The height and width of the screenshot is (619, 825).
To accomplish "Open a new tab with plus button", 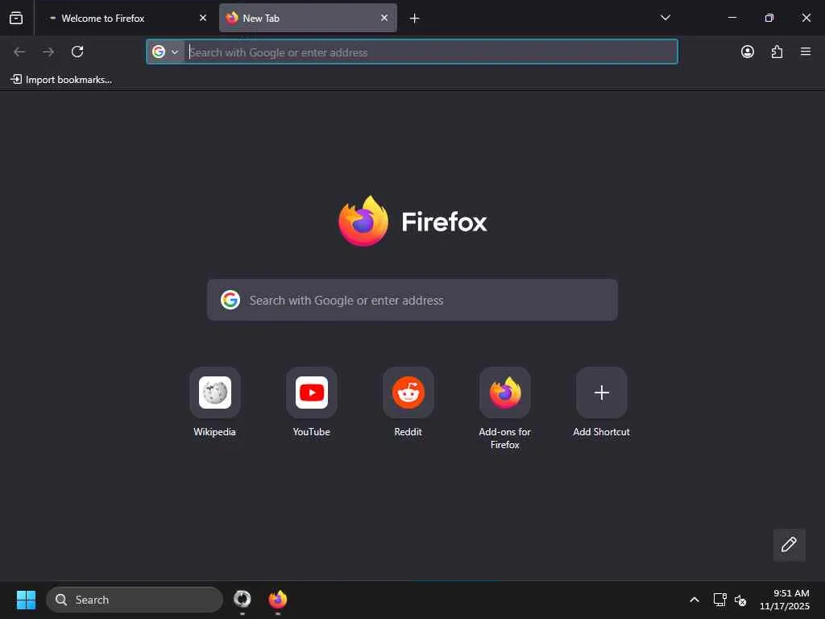I will point(415,19).
